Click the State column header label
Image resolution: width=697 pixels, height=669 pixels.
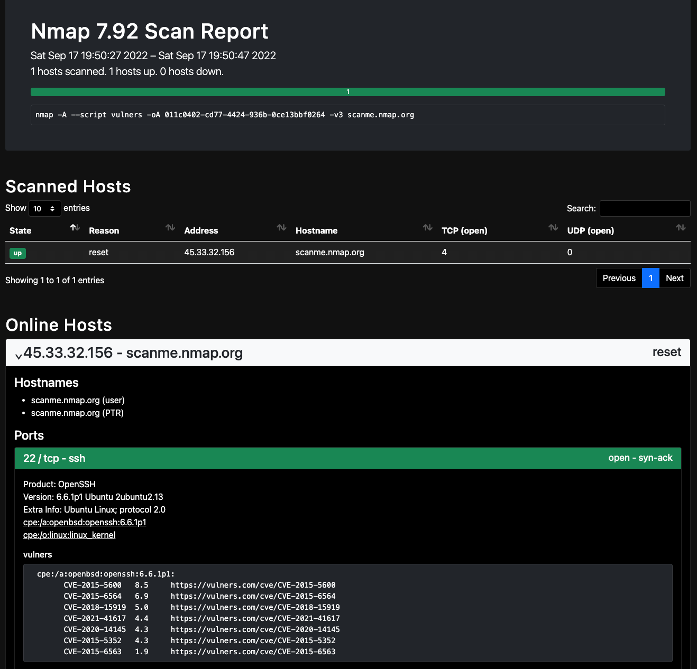(21, 230)
